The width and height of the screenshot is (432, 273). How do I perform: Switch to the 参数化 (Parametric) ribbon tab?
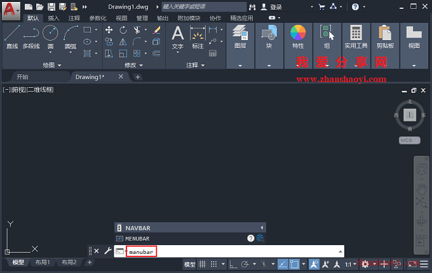98,18
